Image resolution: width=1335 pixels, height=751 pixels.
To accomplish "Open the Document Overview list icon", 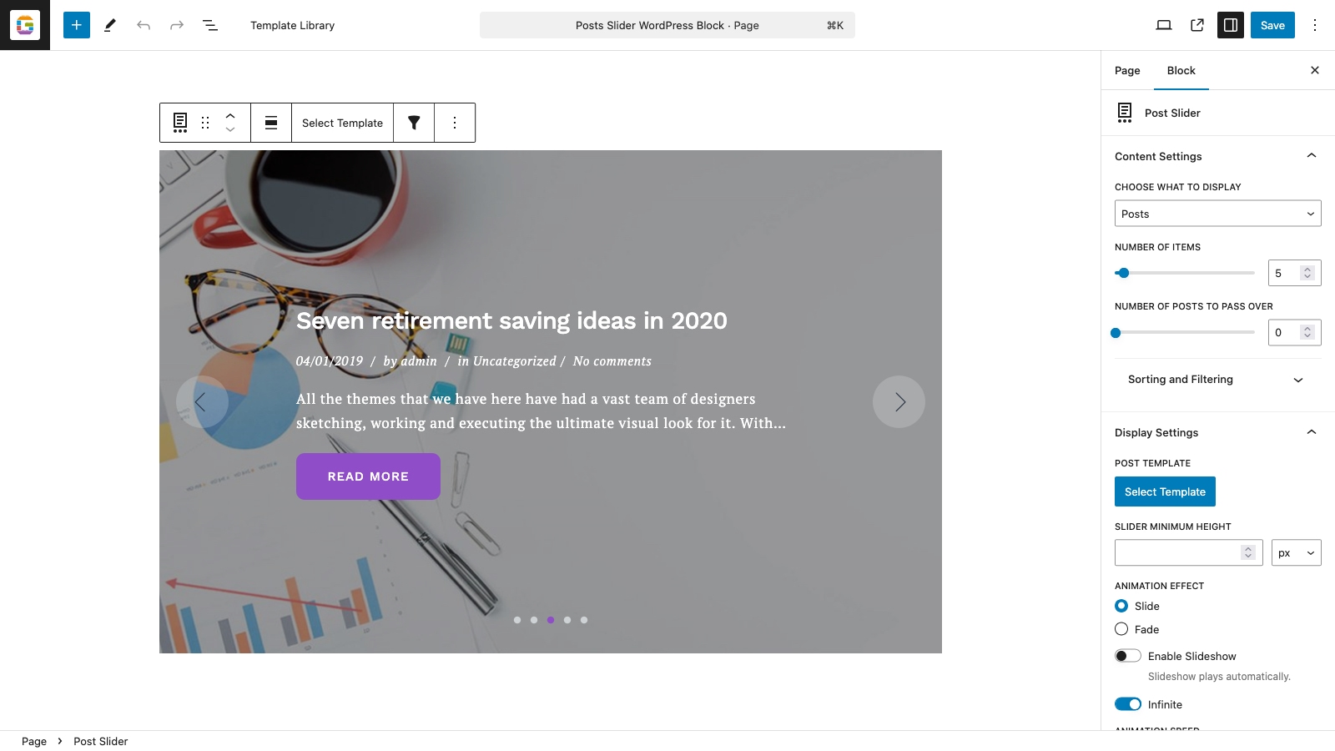I will tap(210, 25).
